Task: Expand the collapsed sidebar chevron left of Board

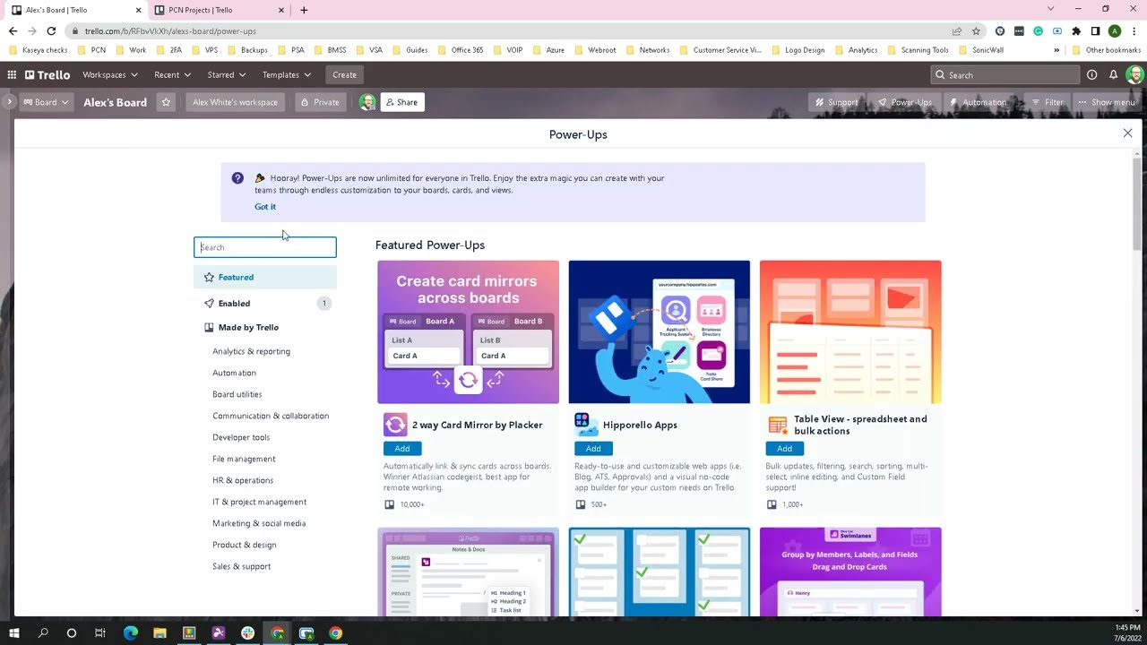Action: coord(9,102)
